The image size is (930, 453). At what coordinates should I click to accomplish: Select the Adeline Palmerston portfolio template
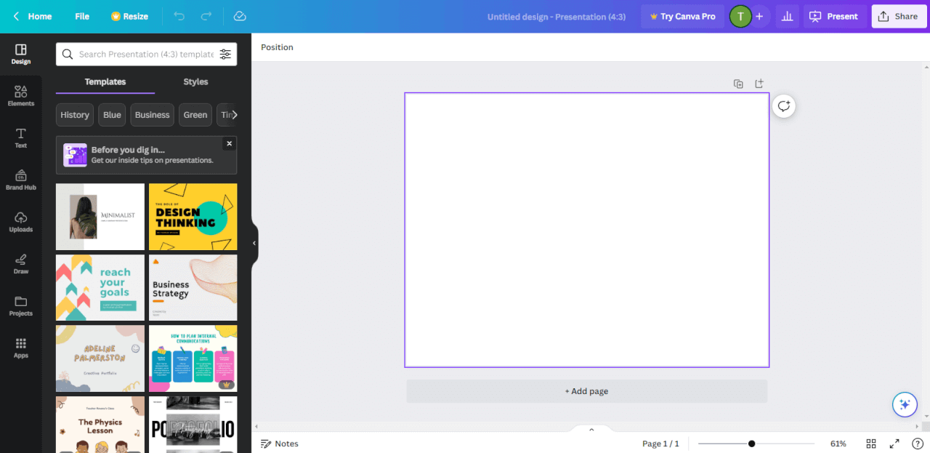(100, 358)
